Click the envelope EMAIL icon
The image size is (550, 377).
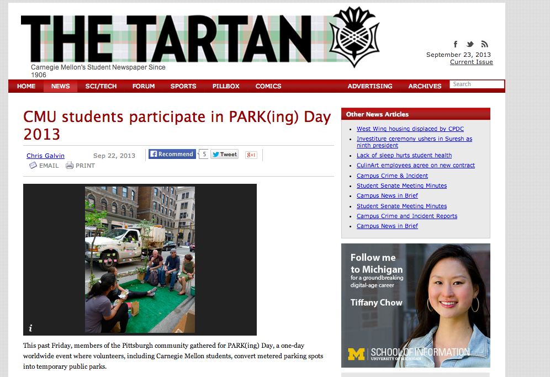pyautogui.click(x=33, y=165)
